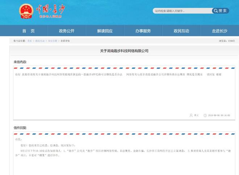Click 首页 link in the breadcrumb

30,41
